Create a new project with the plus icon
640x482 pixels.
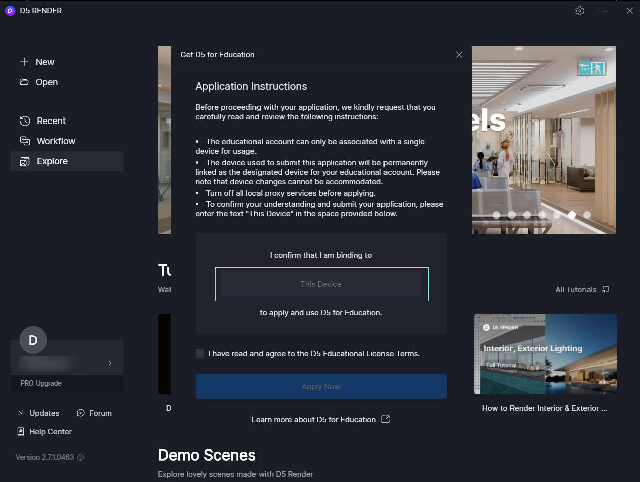[x=25, y=62]
